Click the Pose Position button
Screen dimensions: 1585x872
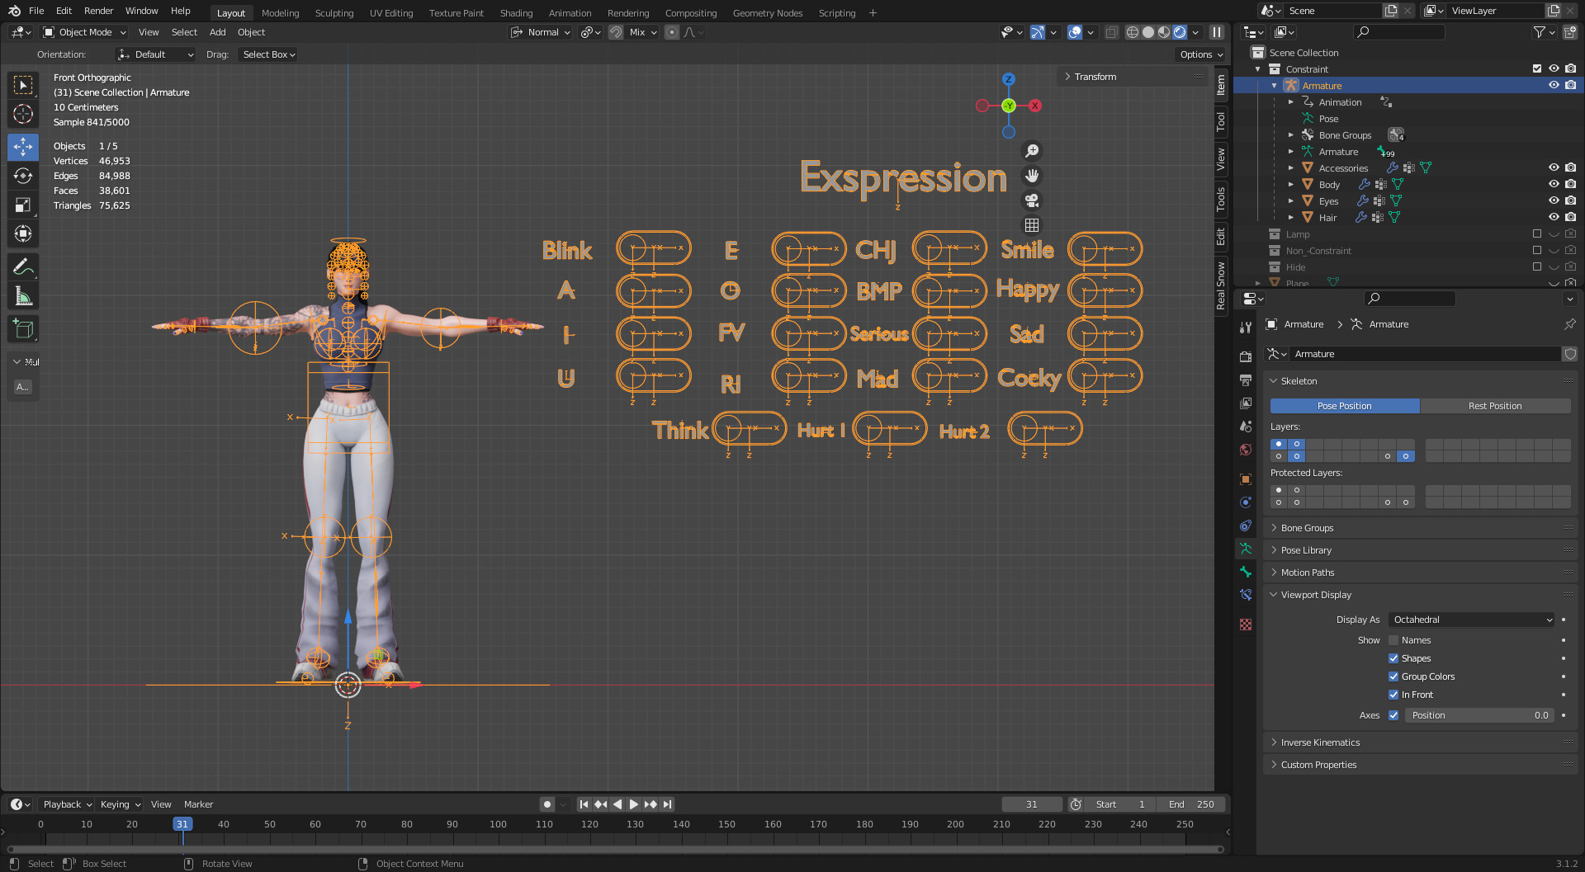1345,406
